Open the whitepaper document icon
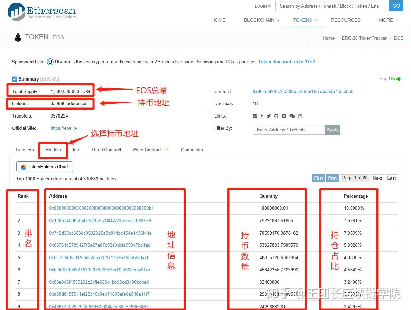Viewport: 411px width, 310px height. tap(300, 116)
